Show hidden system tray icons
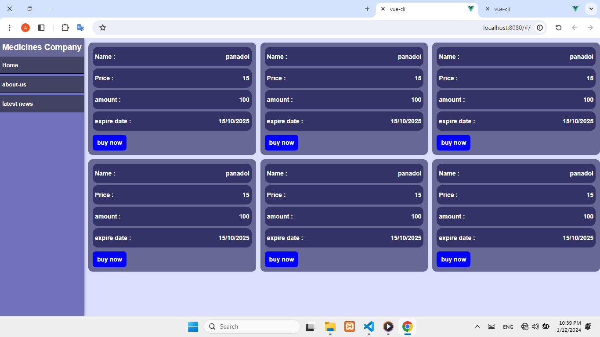 (x=477, y=326)
